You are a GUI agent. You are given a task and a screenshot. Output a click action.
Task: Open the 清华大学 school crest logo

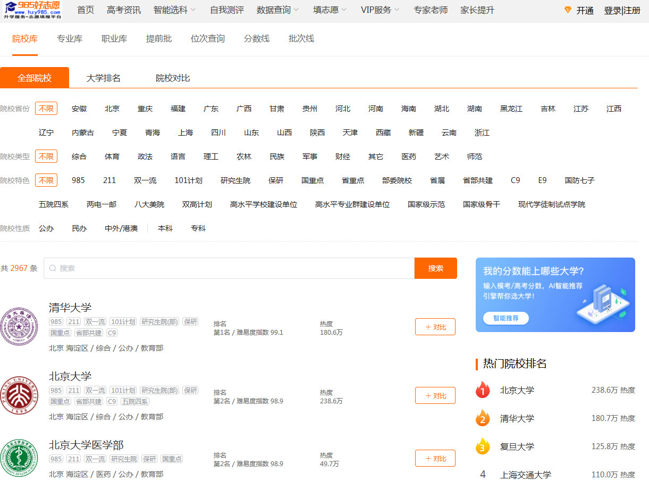(19, 326)
